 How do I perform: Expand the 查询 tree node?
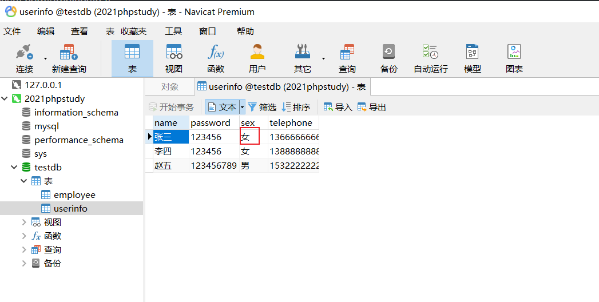point(24,250)
